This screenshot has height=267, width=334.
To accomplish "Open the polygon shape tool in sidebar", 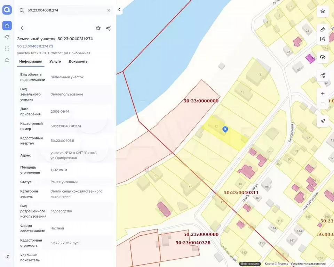I will [x=7, y=37].
